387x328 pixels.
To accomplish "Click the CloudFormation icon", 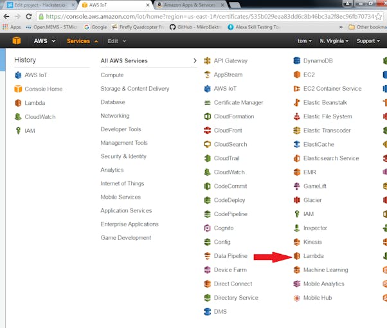I will [207, 116].
